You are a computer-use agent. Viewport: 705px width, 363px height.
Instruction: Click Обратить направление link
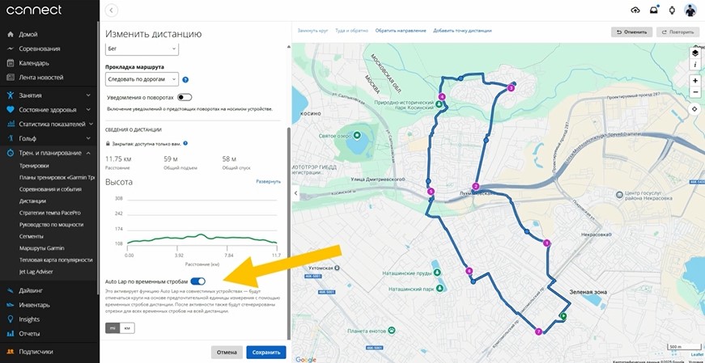[400, 31]
